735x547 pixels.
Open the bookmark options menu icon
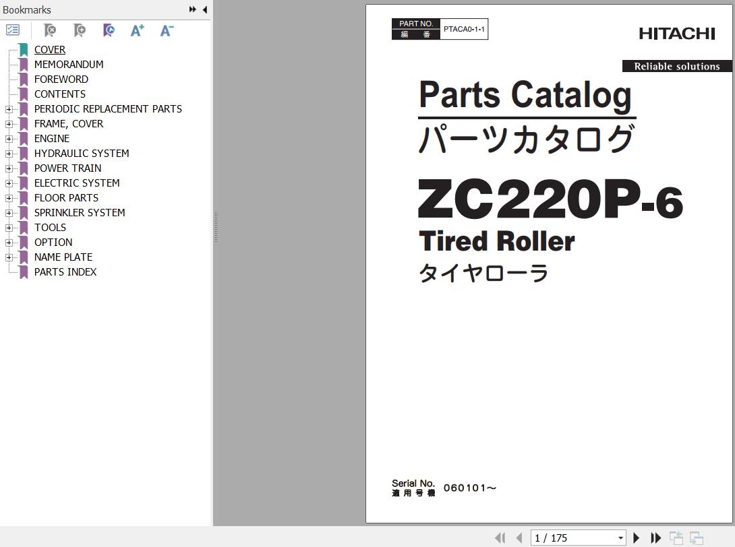[x=13, y=30]
